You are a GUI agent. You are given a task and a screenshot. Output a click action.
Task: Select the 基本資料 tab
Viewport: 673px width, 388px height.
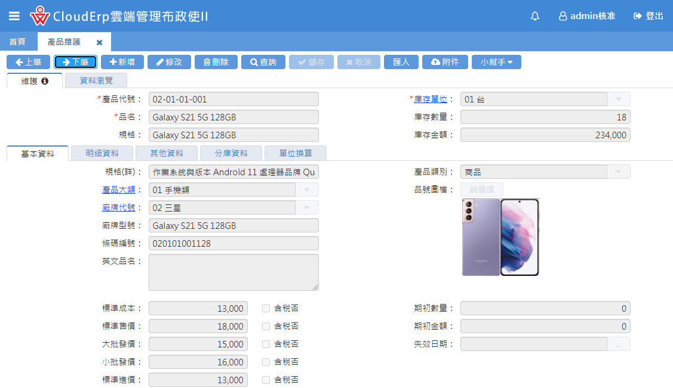38,153
